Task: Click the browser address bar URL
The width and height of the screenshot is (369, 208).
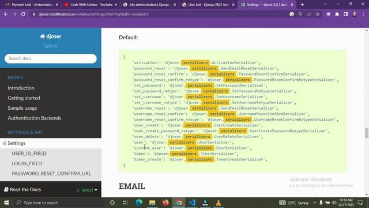Action: (x=93, y=14)
